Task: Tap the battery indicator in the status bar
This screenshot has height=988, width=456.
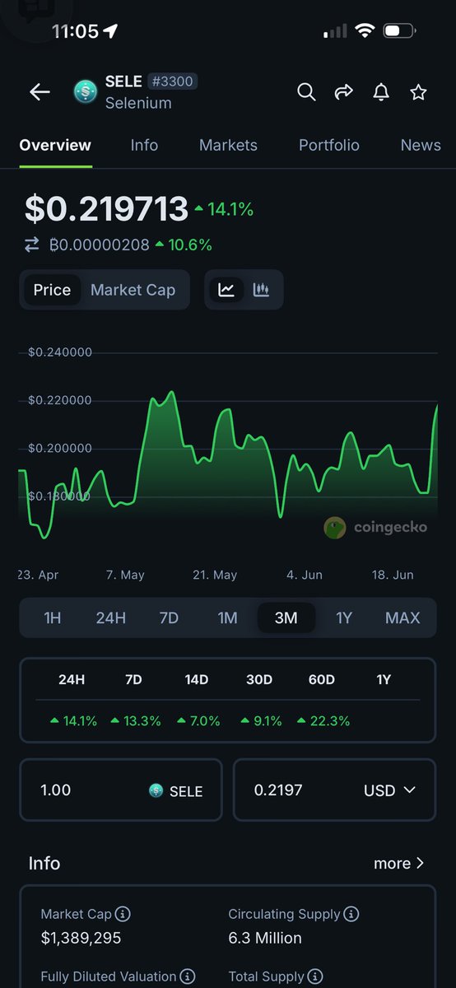Action: coord(400,31)
